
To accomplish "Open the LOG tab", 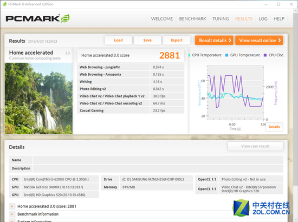I will coord(263,19).
